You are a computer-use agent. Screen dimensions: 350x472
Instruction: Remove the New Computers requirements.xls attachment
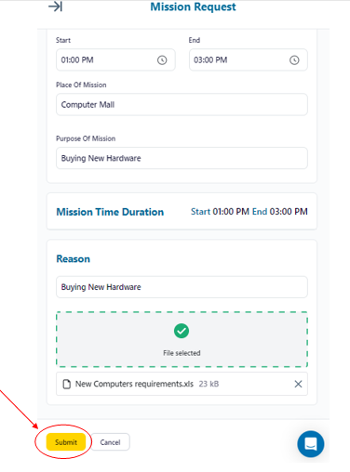click(x=298, y=384)
